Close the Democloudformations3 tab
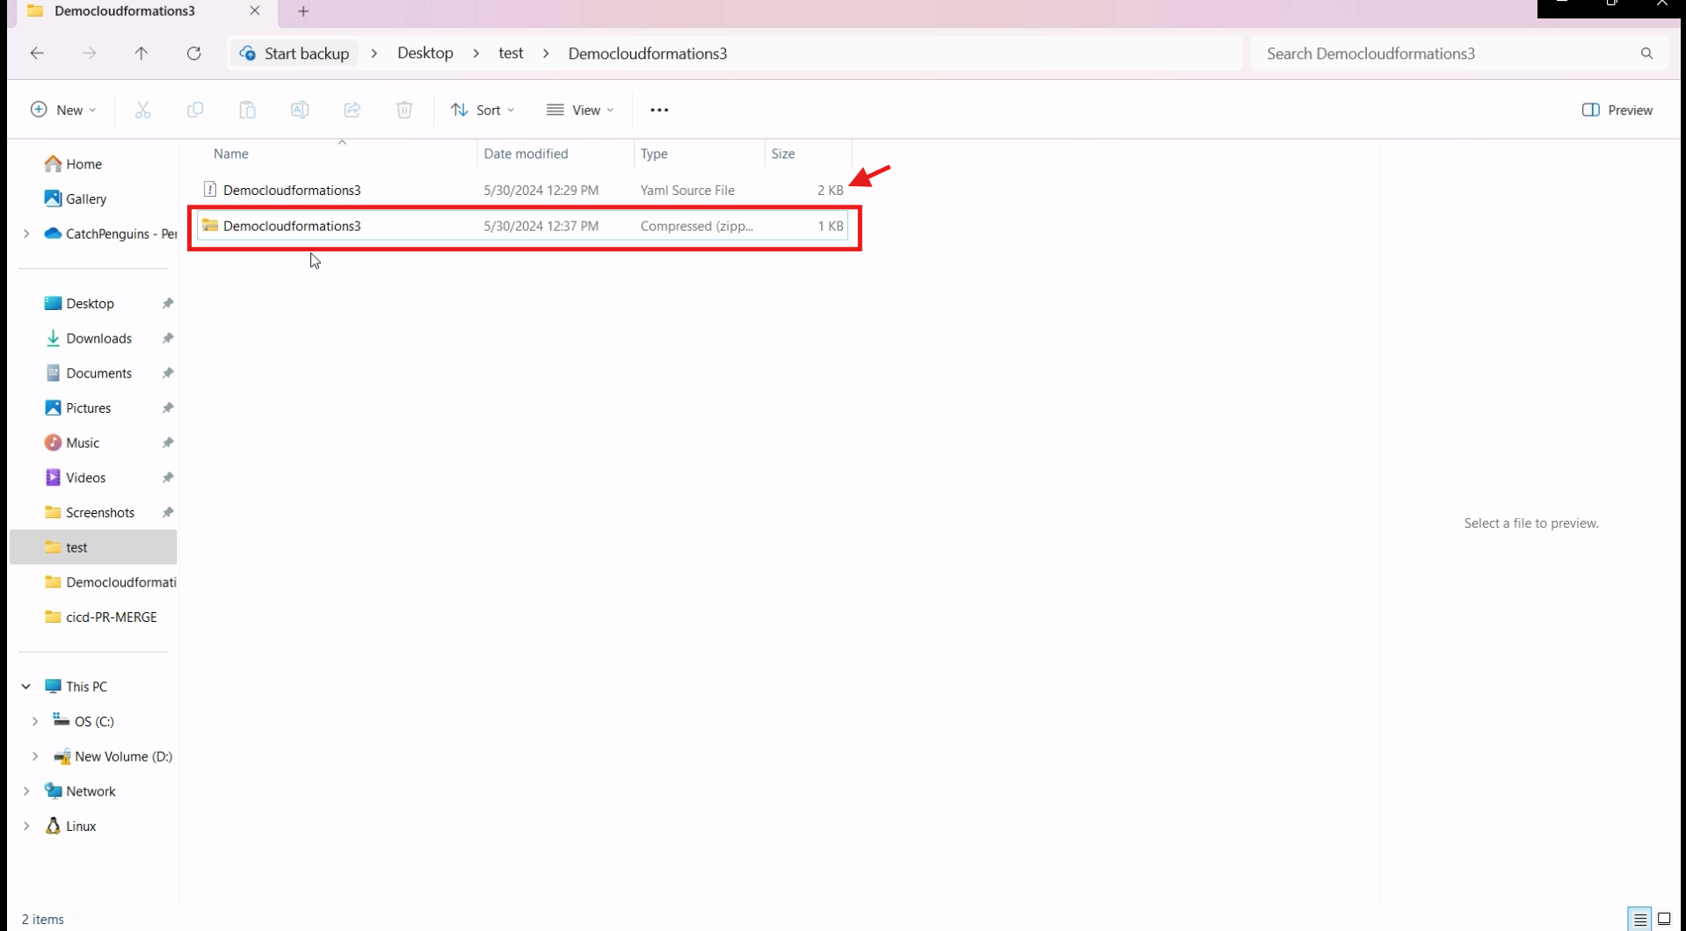The width and height of the screenshot is (1686, 931). [x=255, y=11]
